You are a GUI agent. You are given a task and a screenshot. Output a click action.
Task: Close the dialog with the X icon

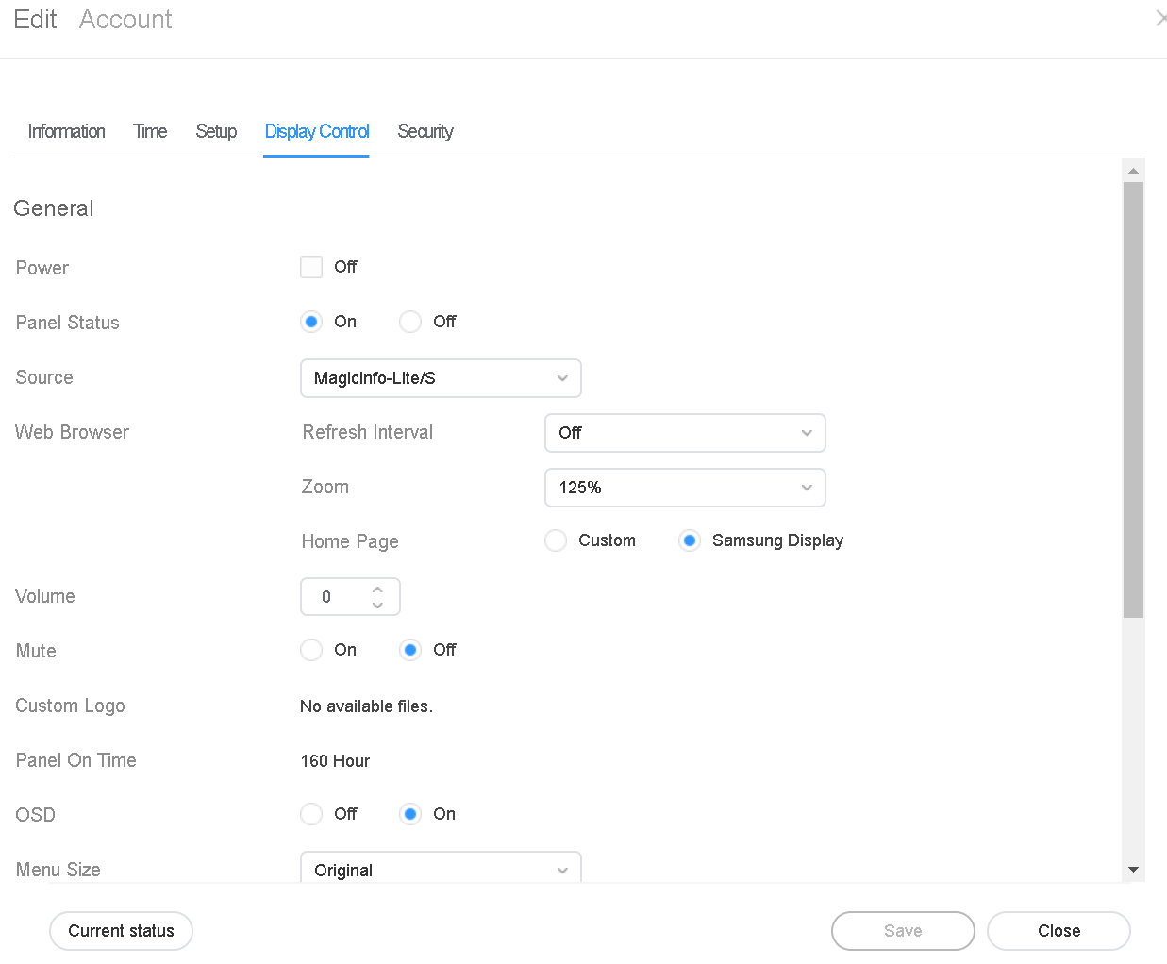click(x=1160, y=18)
